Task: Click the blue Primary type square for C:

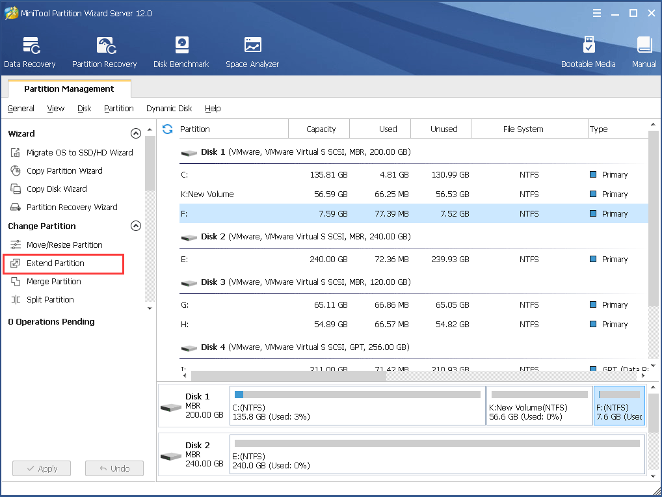Action: point(593,174)
